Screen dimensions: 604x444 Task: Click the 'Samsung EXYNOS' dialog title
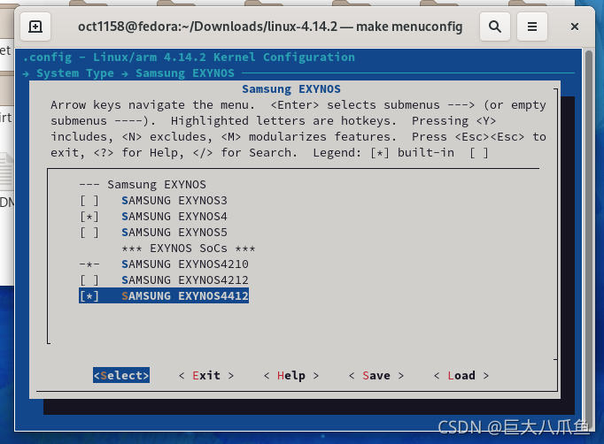click(291, 89)
